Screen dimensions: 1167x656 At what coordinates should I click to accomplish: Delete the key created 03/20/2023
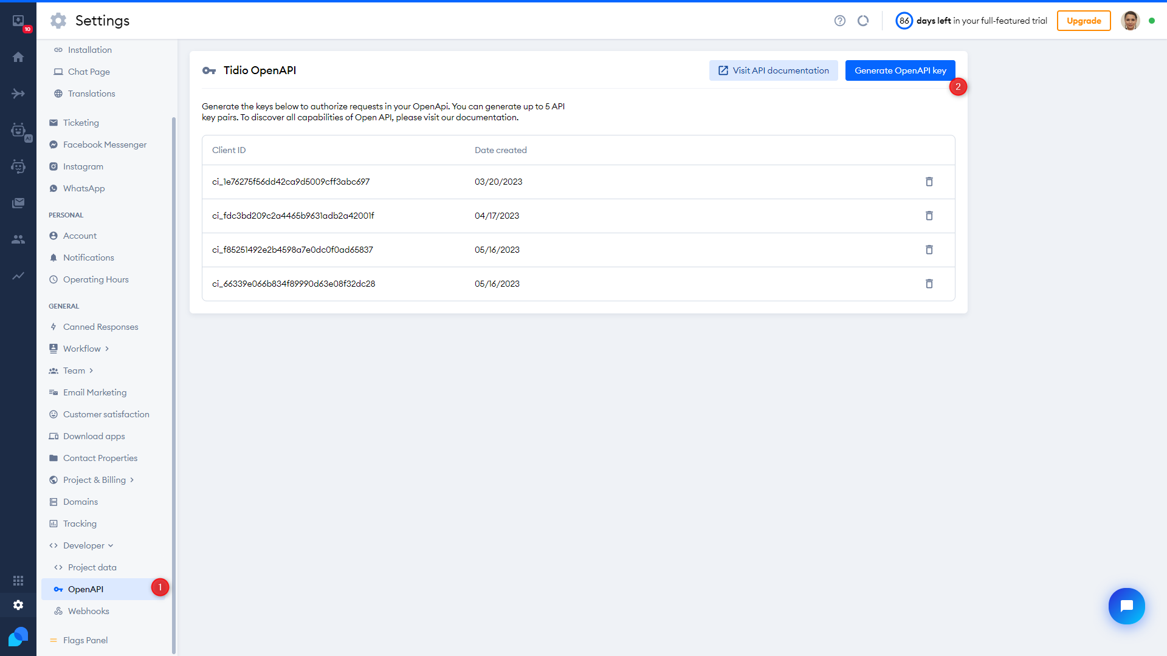pyautogui.click(x=929, y=182)
